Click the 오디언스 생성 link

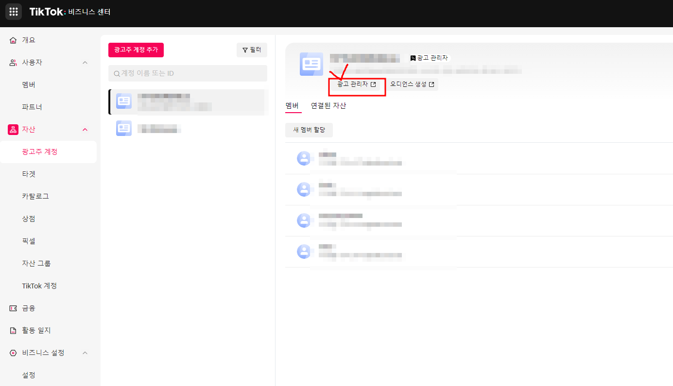(x=412, y=84)
